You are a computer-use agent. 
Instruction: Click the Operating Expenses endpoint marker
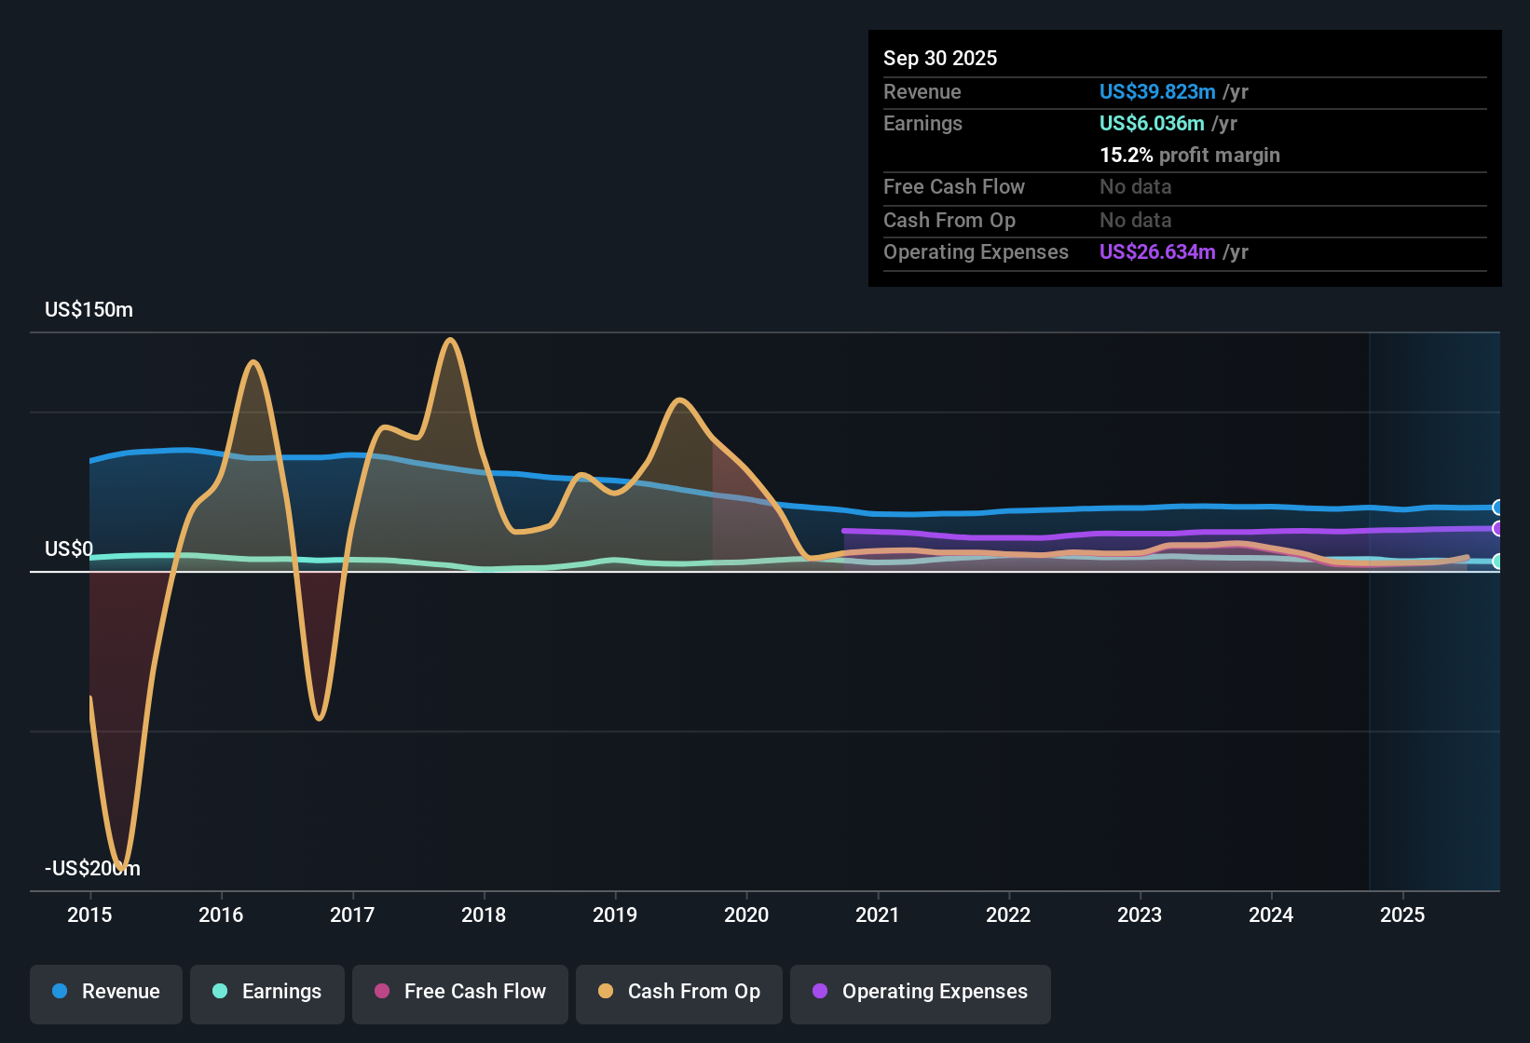(x=1498, y=528)
